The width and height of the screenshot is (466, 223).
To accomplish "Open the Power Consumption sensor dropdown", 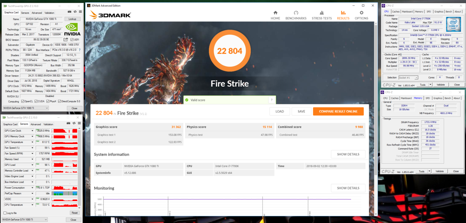I will coord(32,188).
